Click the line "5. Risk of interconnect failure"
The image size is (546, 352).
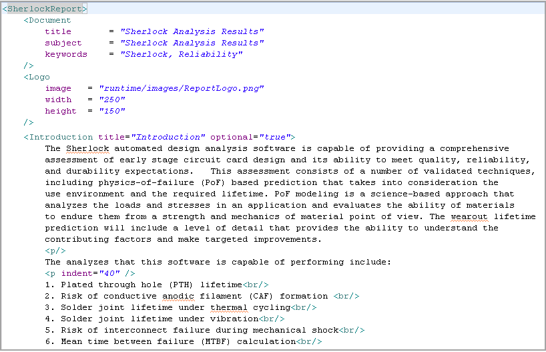(x=192, y=331)
